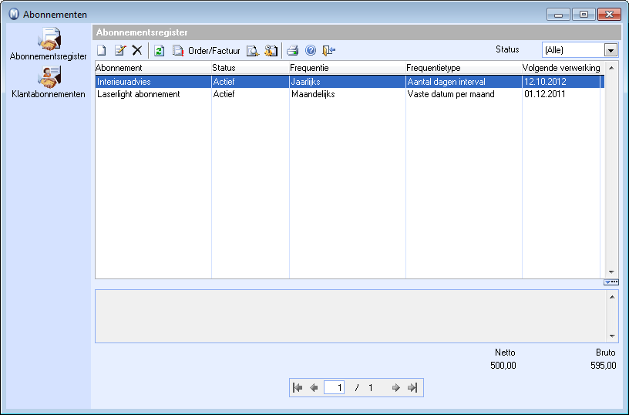Go to the last page
Screen dimensions: 629x415
(x=412, y=388)
